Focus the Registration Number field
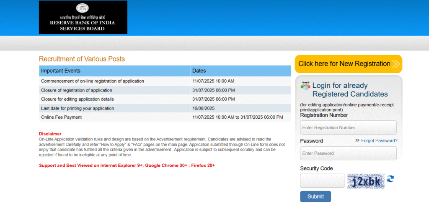 (348, 127)
